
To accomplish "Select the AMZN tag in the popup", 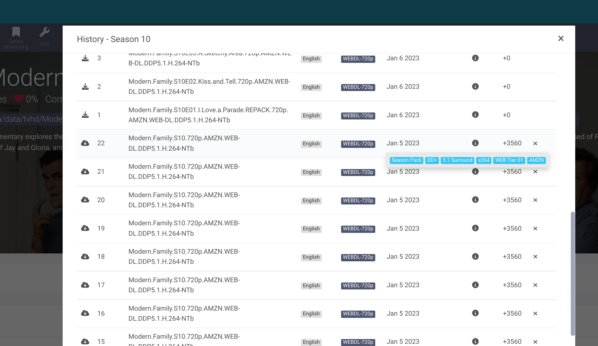I will [x=536, y=160].
